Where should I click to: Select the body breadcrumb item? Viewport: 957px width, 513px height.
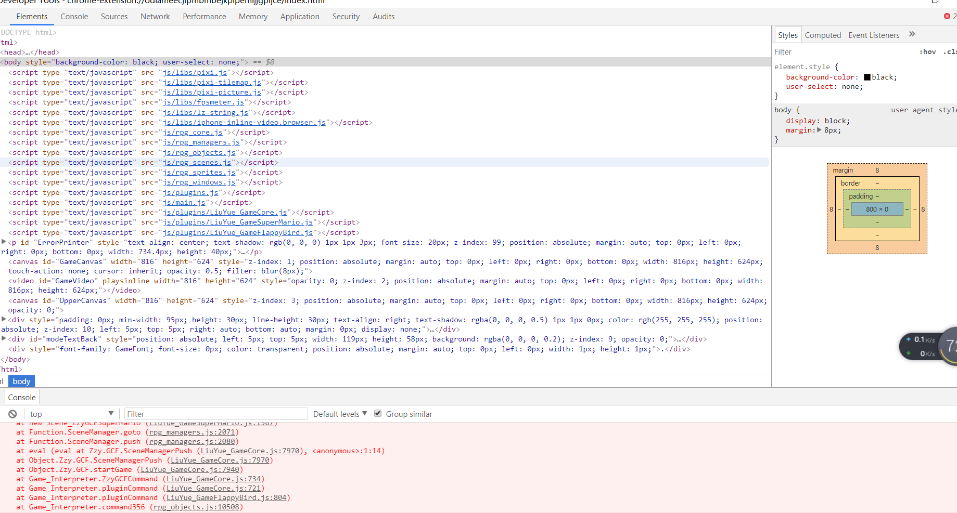pos(21,382)
